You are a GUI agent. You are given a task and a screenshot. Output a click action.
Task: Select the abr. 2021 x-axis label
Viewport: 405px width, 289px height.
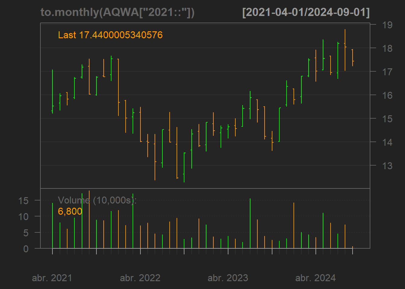coord(52,278)
